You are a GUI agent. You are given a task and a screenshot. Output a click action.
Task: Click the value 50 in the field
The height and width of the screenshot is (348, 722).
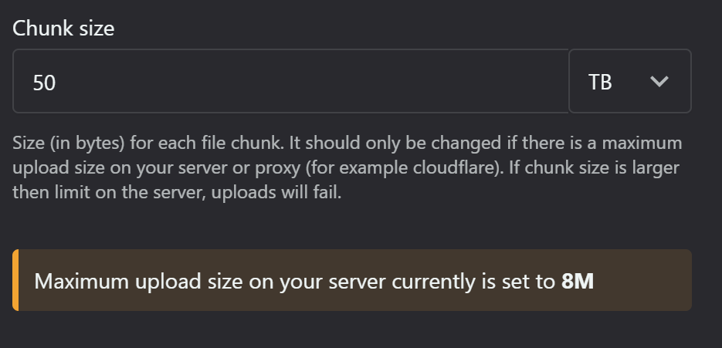pyautogui.click(x=44, y=83)
